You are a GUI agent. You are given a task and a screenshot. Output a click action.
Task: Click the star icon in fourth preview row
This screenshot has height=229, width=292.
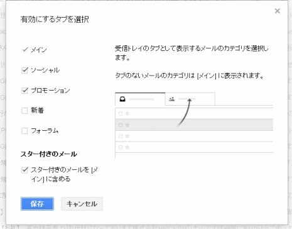[127, 147]
